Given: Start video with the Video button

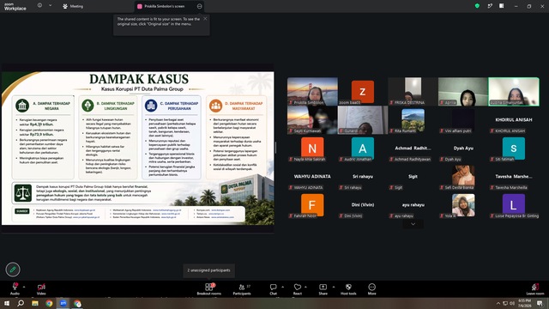Looking at the screenshot, I should (x=41, y=288).
